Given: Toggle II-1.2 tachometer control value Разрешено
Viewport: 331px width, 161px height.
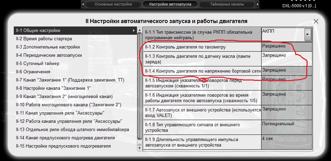Looking at the screenshot, I should (287, 46).
